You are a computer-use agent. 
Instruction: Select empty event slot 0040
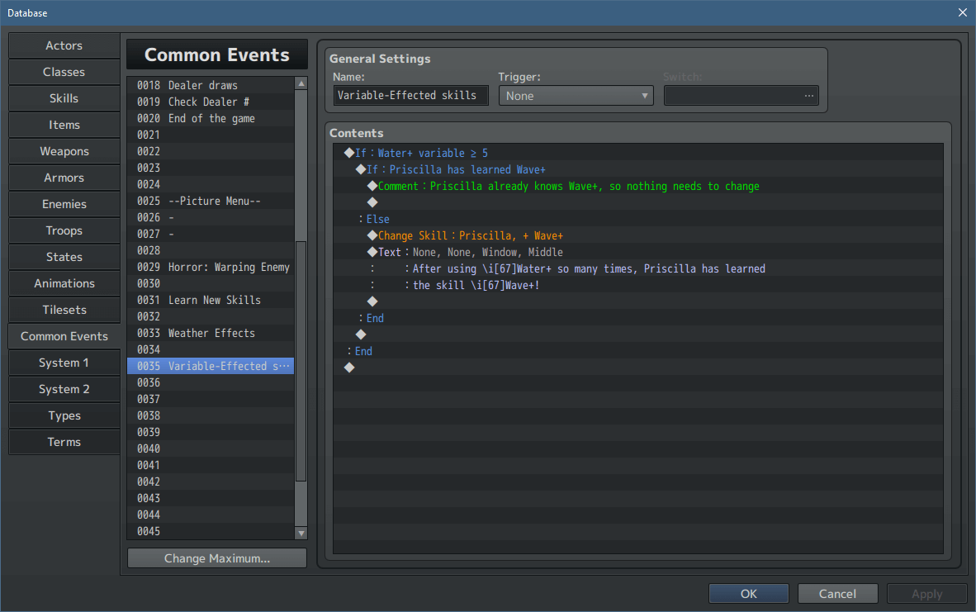(x=211, y=449)
